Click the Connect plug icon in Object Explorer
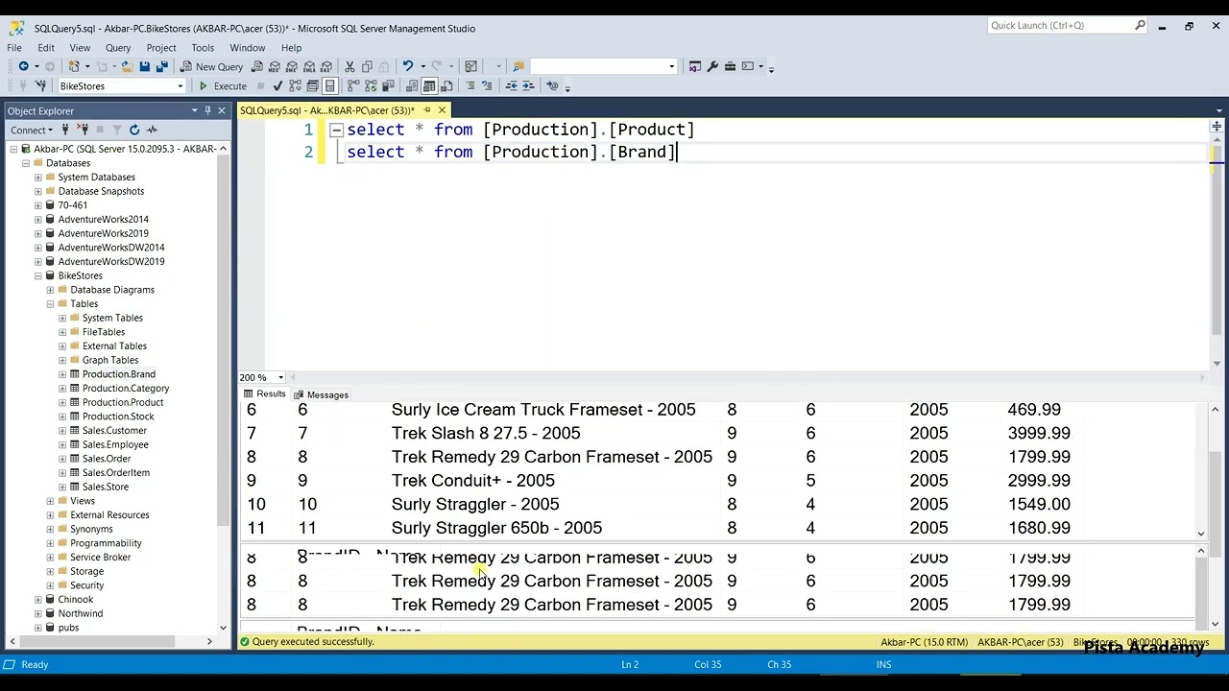This screenshot has width=1229, height=691. coord(65,130)
